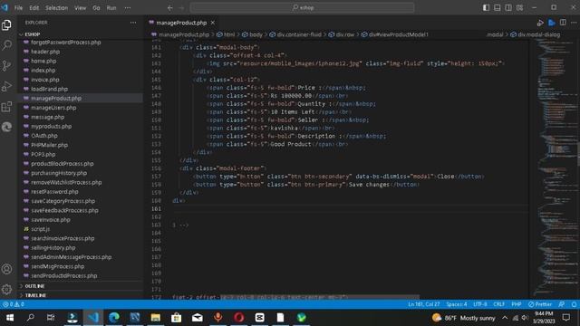Click errors and warnings status item
Screen dimensions: 580x326
tap(14, 304)
